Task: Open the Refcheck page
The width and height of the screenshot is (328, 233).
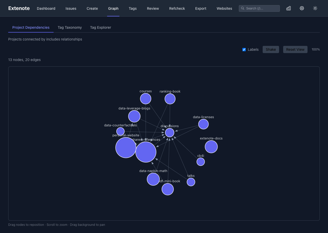Action: pyautogui.click(x=177, y=8)
